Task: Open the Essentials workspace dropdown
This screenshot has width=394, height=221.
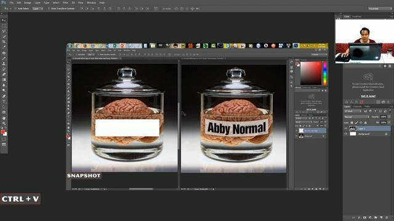Action: click(x=380, y=9)
